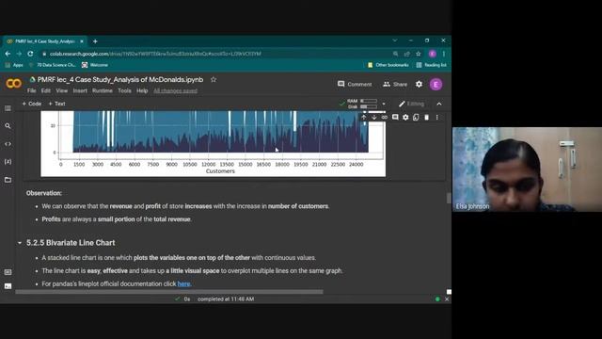Image resolution: width=602 pixels, height=339 pixels.
Task: Add a comment to the cell icon
Action: pyautogui.click(x=395, y=117)
